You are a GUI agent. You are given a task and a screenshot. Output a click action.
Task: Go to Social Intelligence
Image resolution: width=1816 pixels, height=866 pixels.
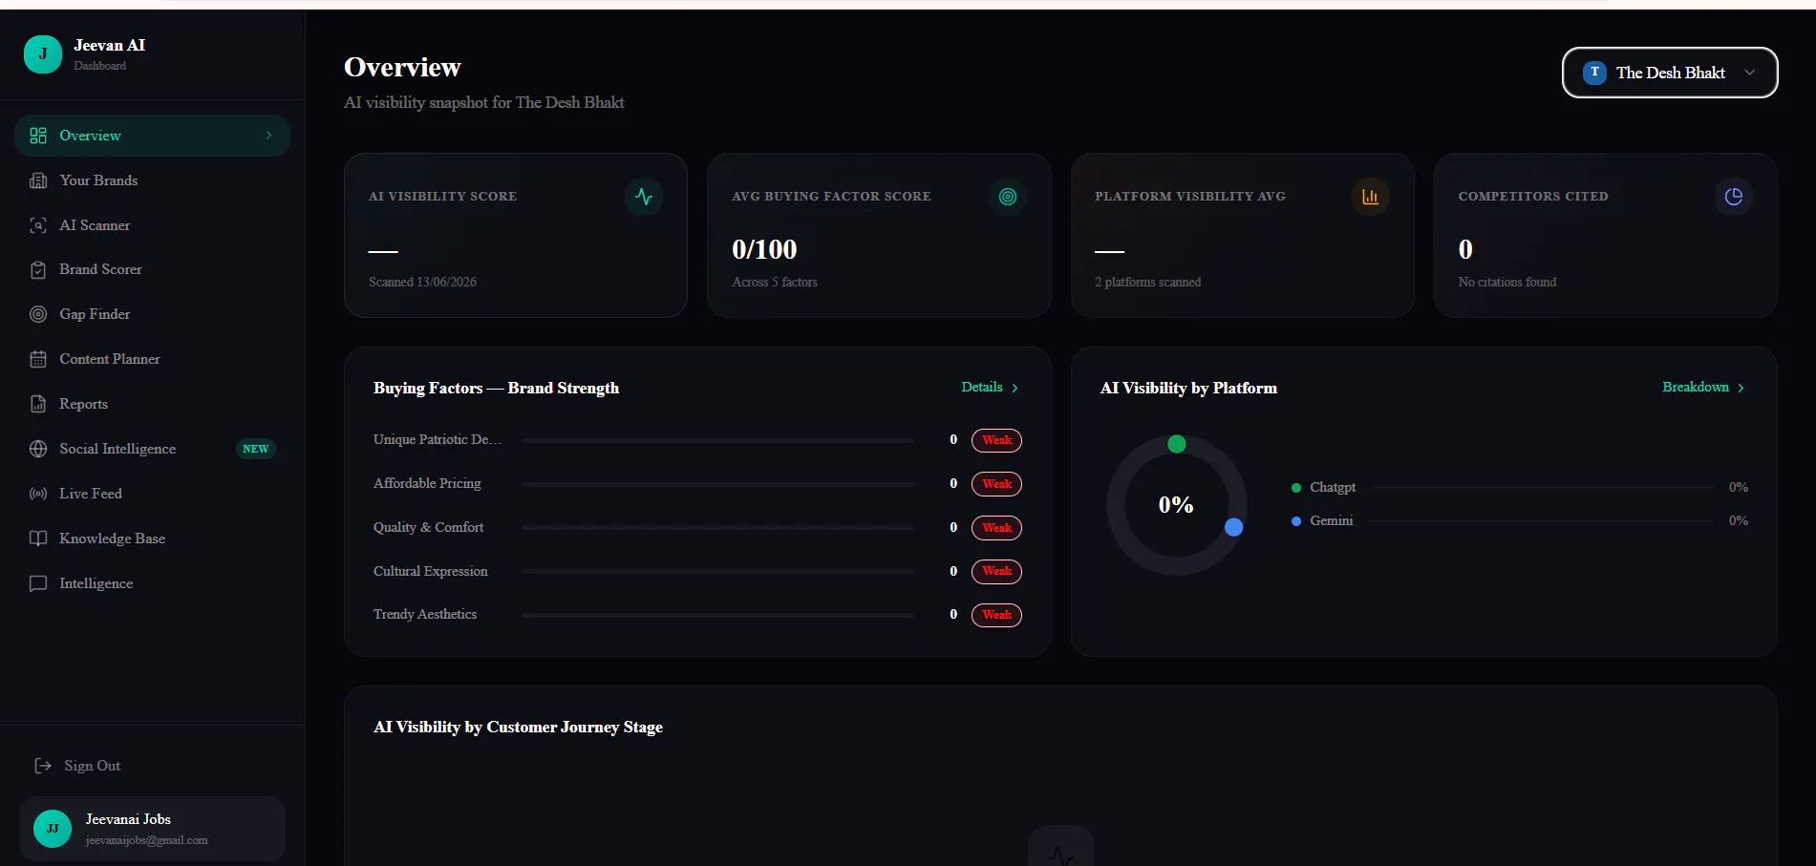coord(152,449)
